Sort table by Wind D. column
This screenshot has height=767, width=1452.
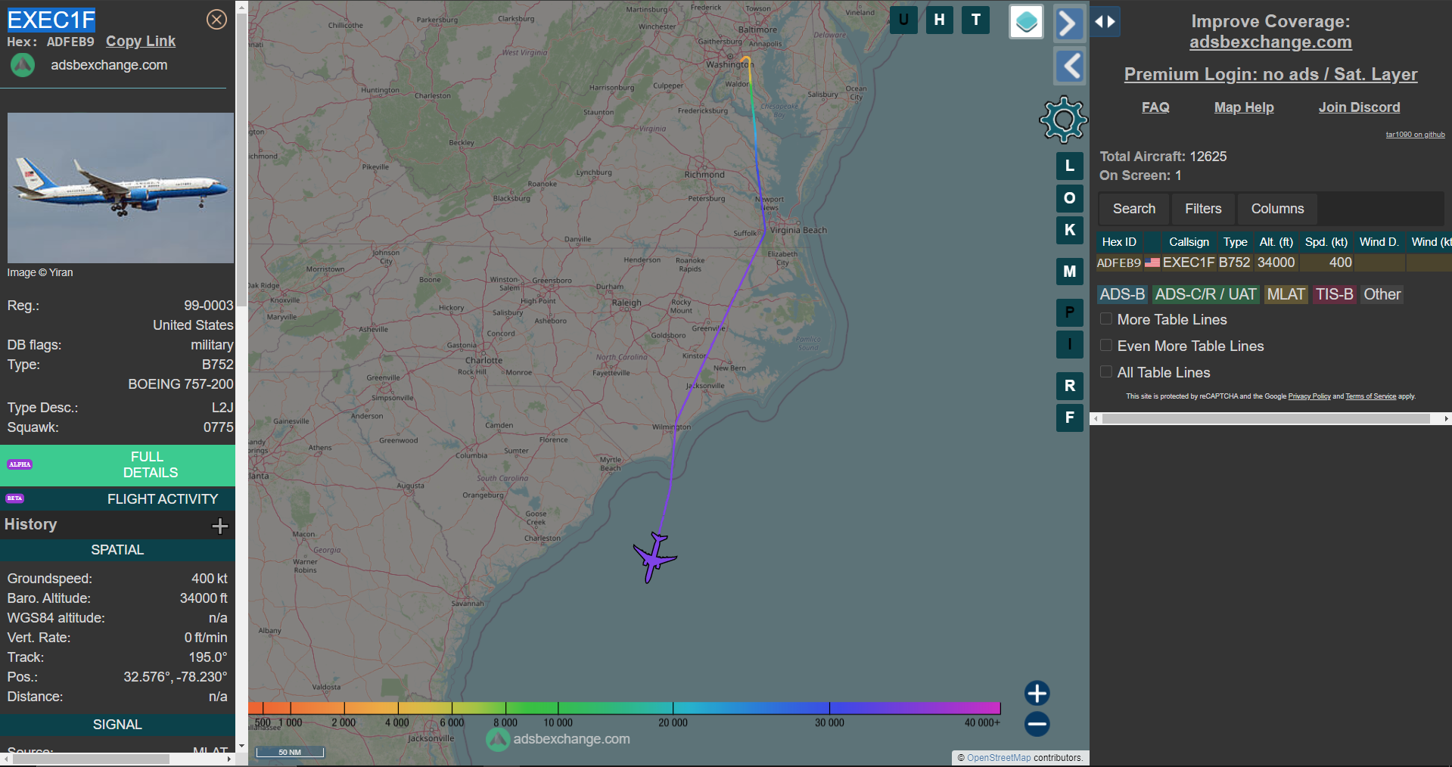[x=1379, y=242]
